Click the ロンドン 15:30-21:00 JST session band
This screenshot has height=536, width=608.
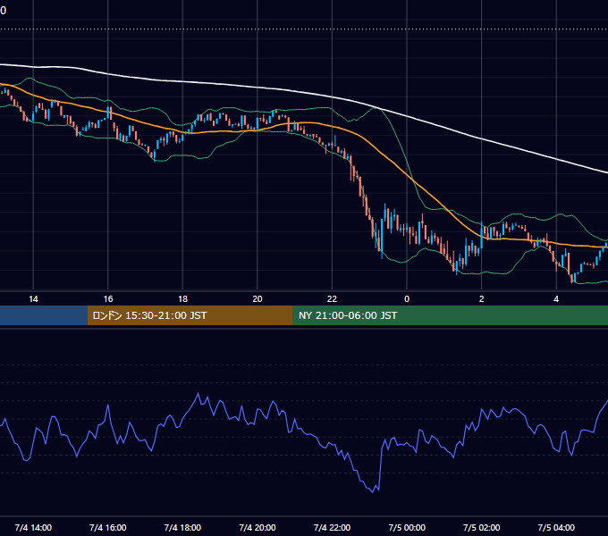click(190, 315)
